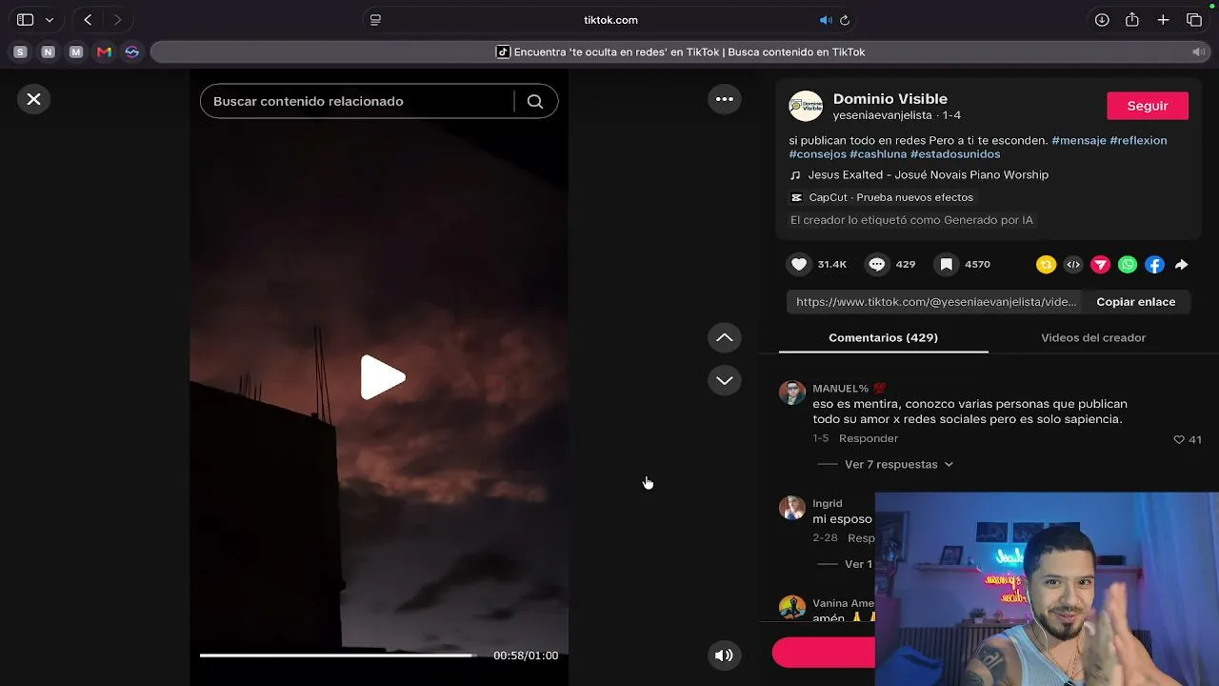The width and height of the screenshot is (1219, 686).
Task: Open pinned N tab
Action: [49, 52]
